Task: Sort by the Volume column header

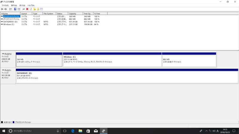Action: pos(10,13)
